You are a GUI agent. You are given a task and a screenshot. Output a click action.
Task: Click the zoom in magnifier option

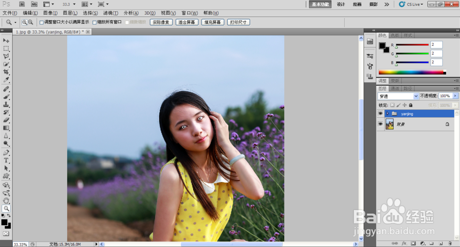[x=25, y=22]
